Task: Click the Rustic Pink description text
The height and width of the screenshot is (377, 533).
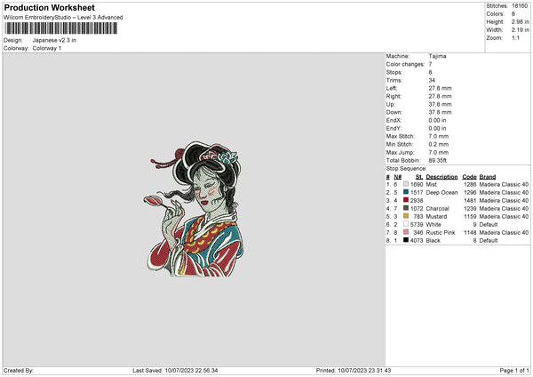Action: tap(441, 232)
